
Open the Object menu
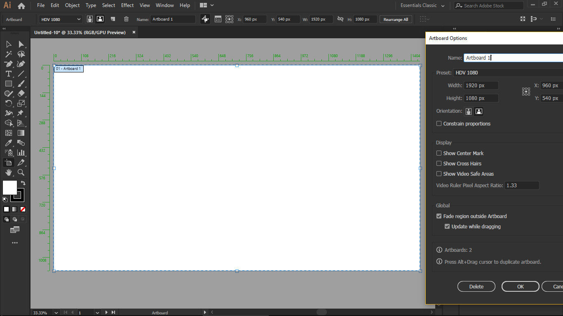click(73, 5)
